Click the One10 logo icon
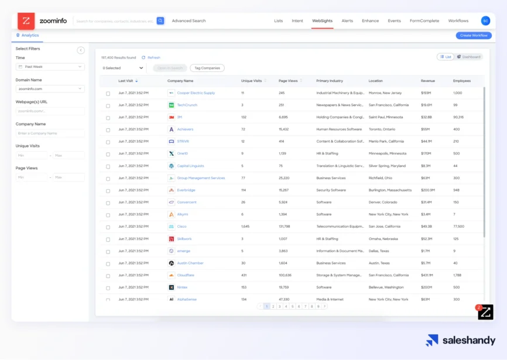The height and width of the screenshot is (360, 507). pos(172,153)
